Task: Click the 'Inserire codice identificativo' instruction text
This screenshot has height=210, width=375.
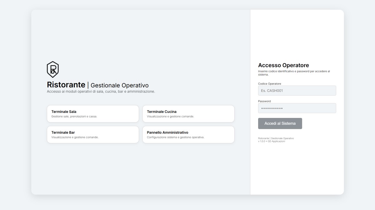Action: click(294, 73)
